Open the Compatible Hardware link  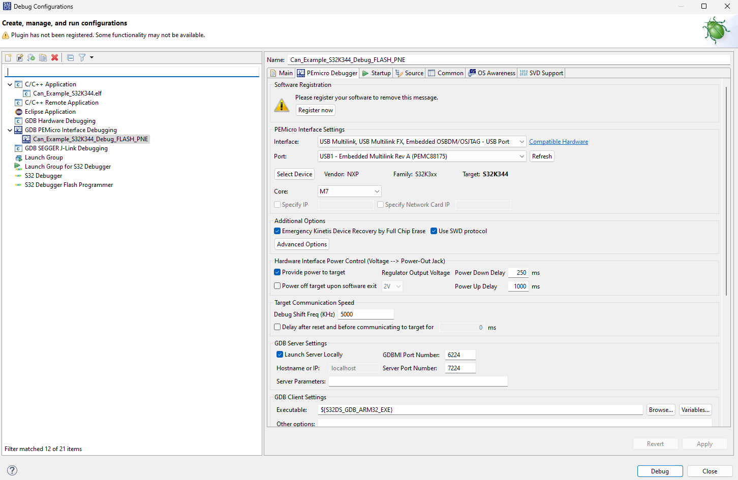coord(558,141)
